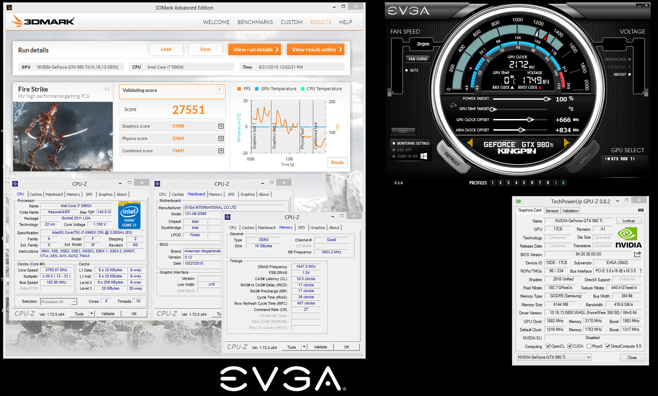Click the Fire Strike preview thumbnail
The width and height of the screenshot is (658, 396).
point(63,136)
